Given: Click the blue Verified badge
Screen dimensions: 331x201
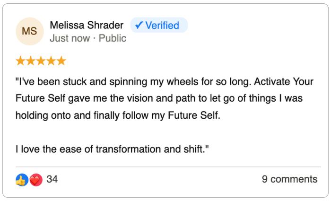Looking at the screenshot, I should 159,26.
